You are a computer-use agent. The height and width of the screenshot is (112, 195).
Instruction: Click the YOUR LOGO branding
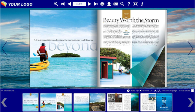point(16,4)
